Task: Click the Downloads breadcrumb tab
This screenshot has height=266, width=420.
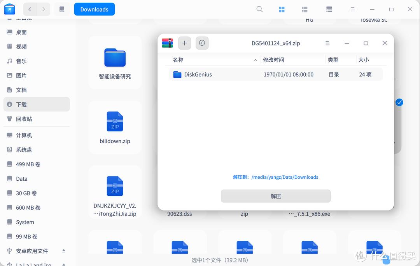Action: click(94, 9)
